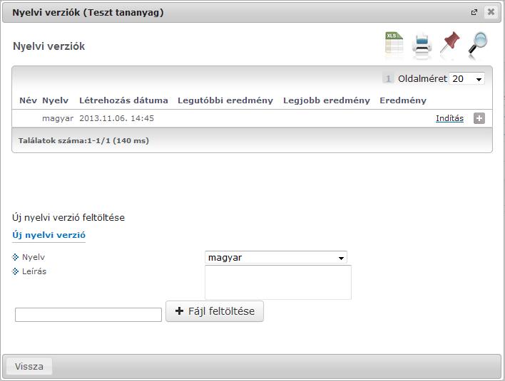Open the Nyelv language dropdown
This screenshot has width=505, height=381.
[x=276, y=258]
